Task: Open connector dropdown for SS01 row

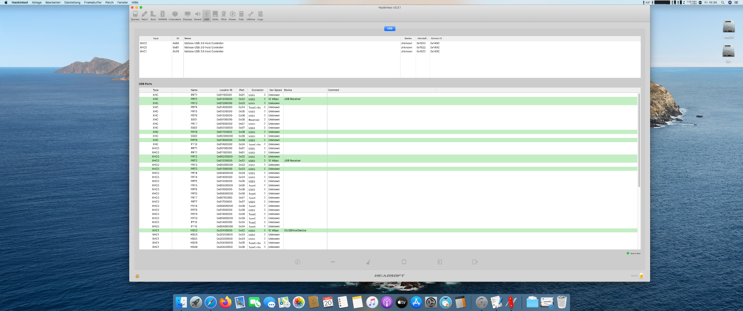Action: coord(257,120)
